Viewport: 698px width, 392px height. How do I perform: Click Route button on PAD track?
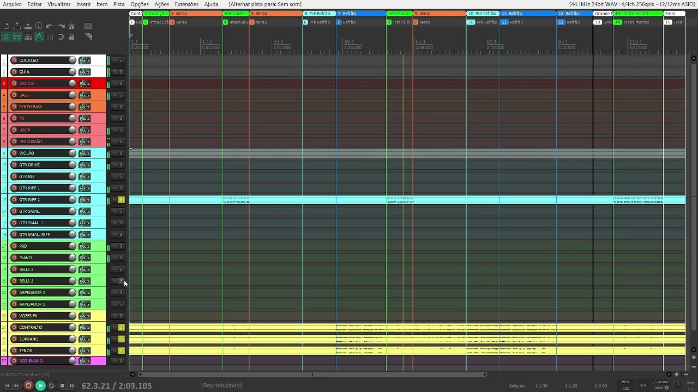[x=85, y=246]
